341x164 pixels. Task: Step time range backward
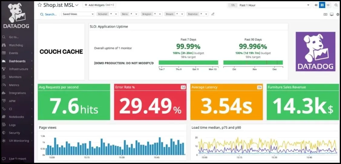pyautogui.click(x=316, y=5)
